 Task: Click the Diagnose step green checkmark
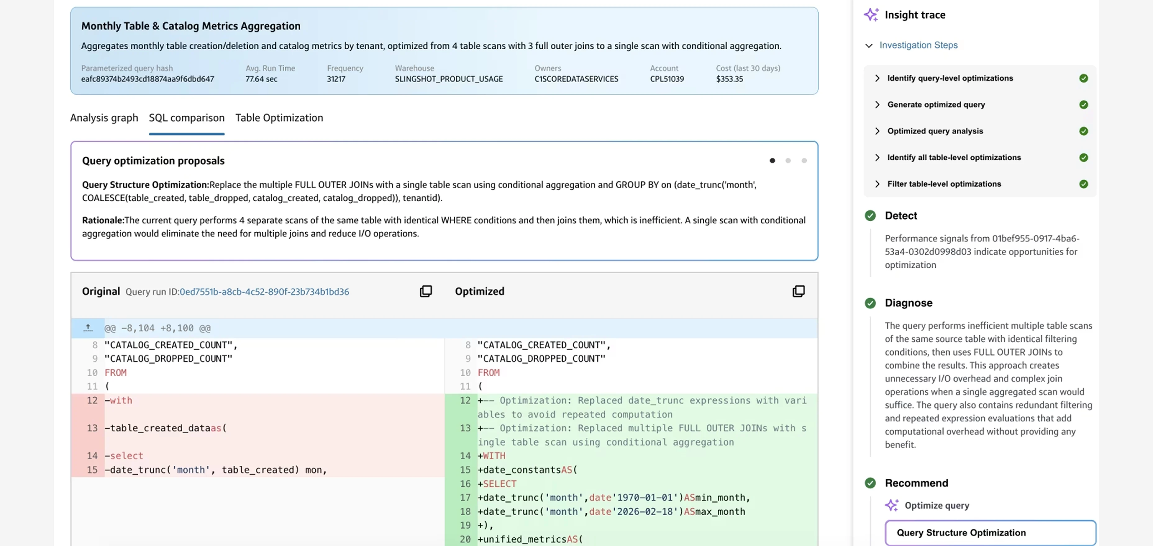coord(870,303)
